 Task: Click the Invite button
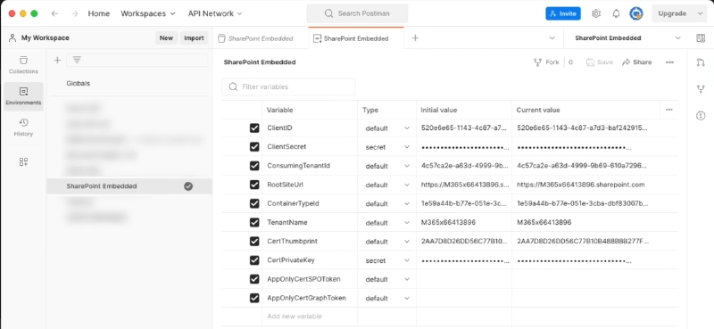(x=563, y=13)
